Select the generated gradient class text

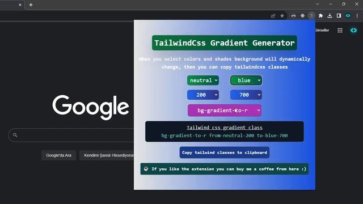(x=225, y=135)
